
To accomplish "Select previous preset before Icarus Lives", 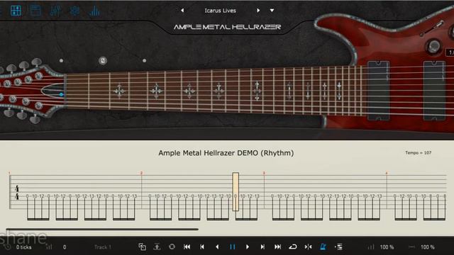I will point(182,11).
